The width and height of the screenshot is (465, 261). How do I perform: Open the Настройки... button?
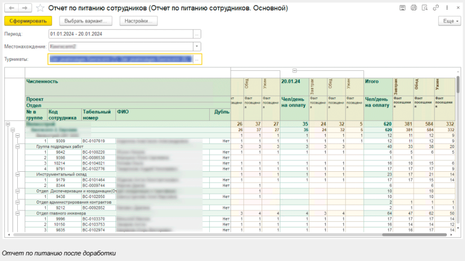pos(138,21)
